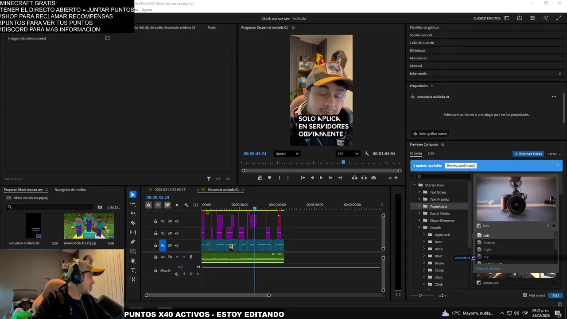The width and height of the screenshot is (567, 319).
Task: Open the Color de Lumetri panel
Action: pyautogui.click(x=422, y=43)
